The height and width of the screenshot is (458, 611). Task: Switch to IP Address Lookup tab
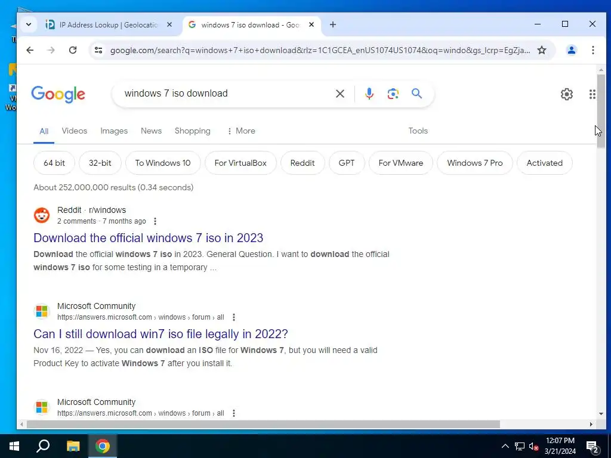tap(109, 24)
